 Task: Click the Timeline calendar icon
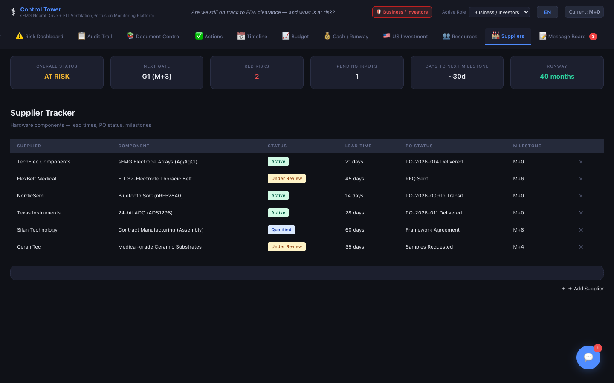[241, 36]
